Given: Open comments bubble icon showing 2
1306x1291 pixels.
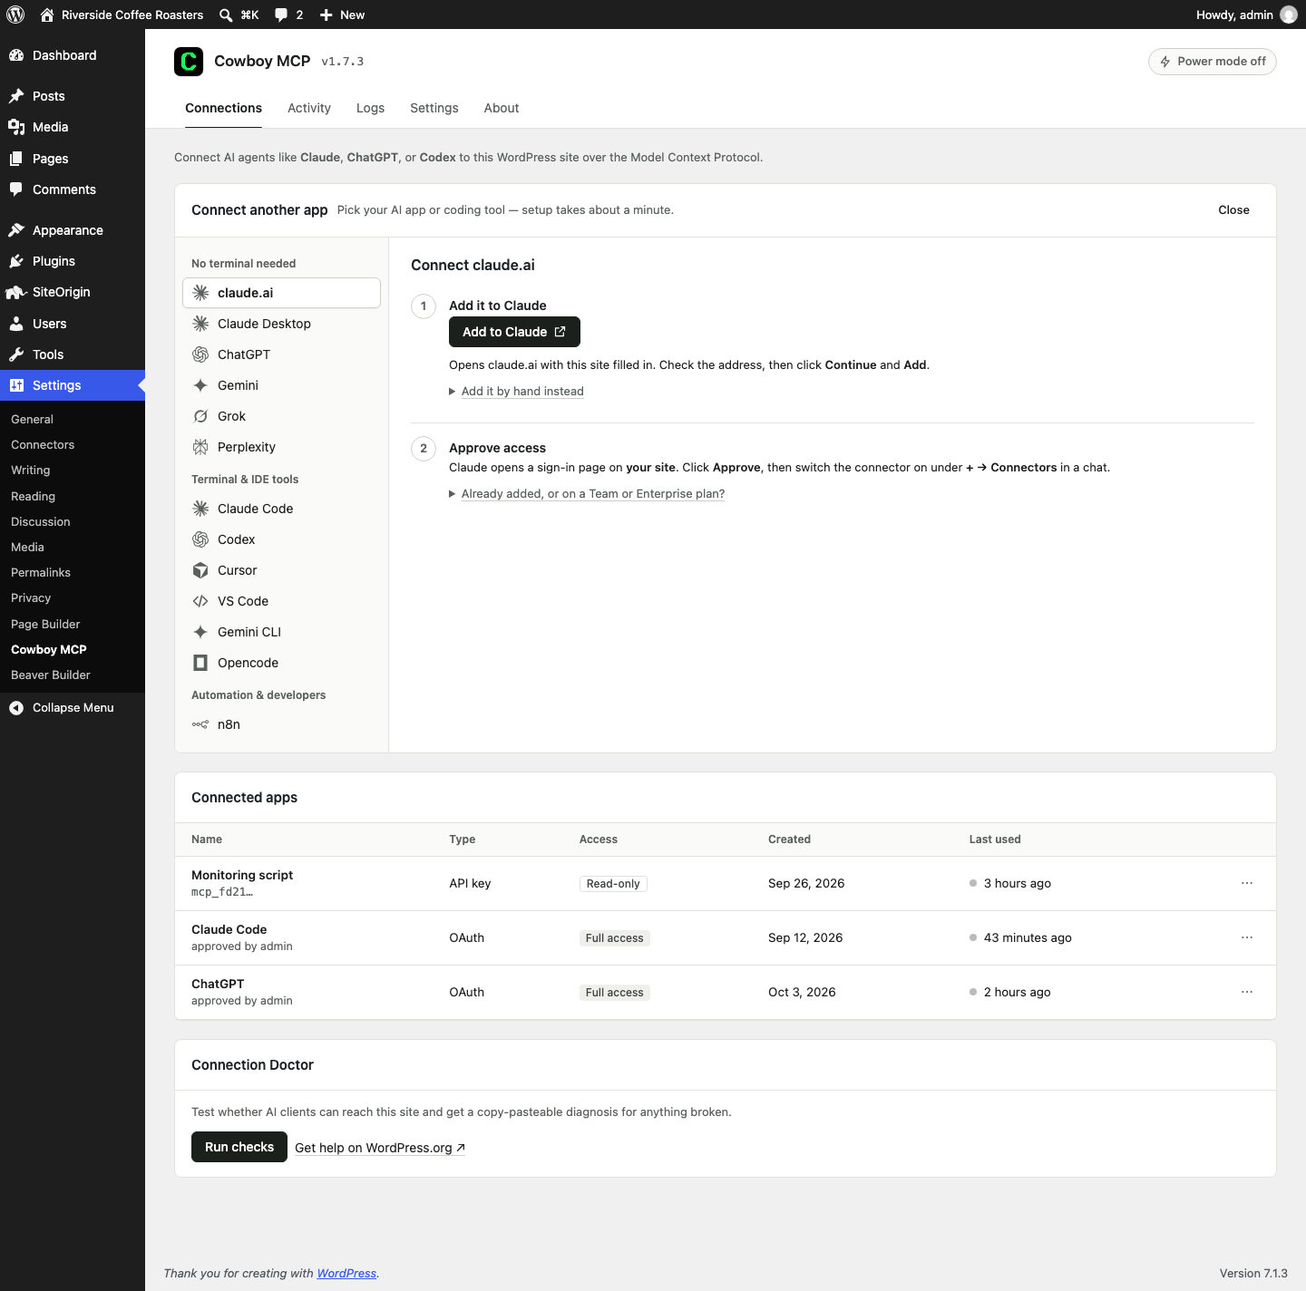Looking at the screenshot, I should 288,15.
